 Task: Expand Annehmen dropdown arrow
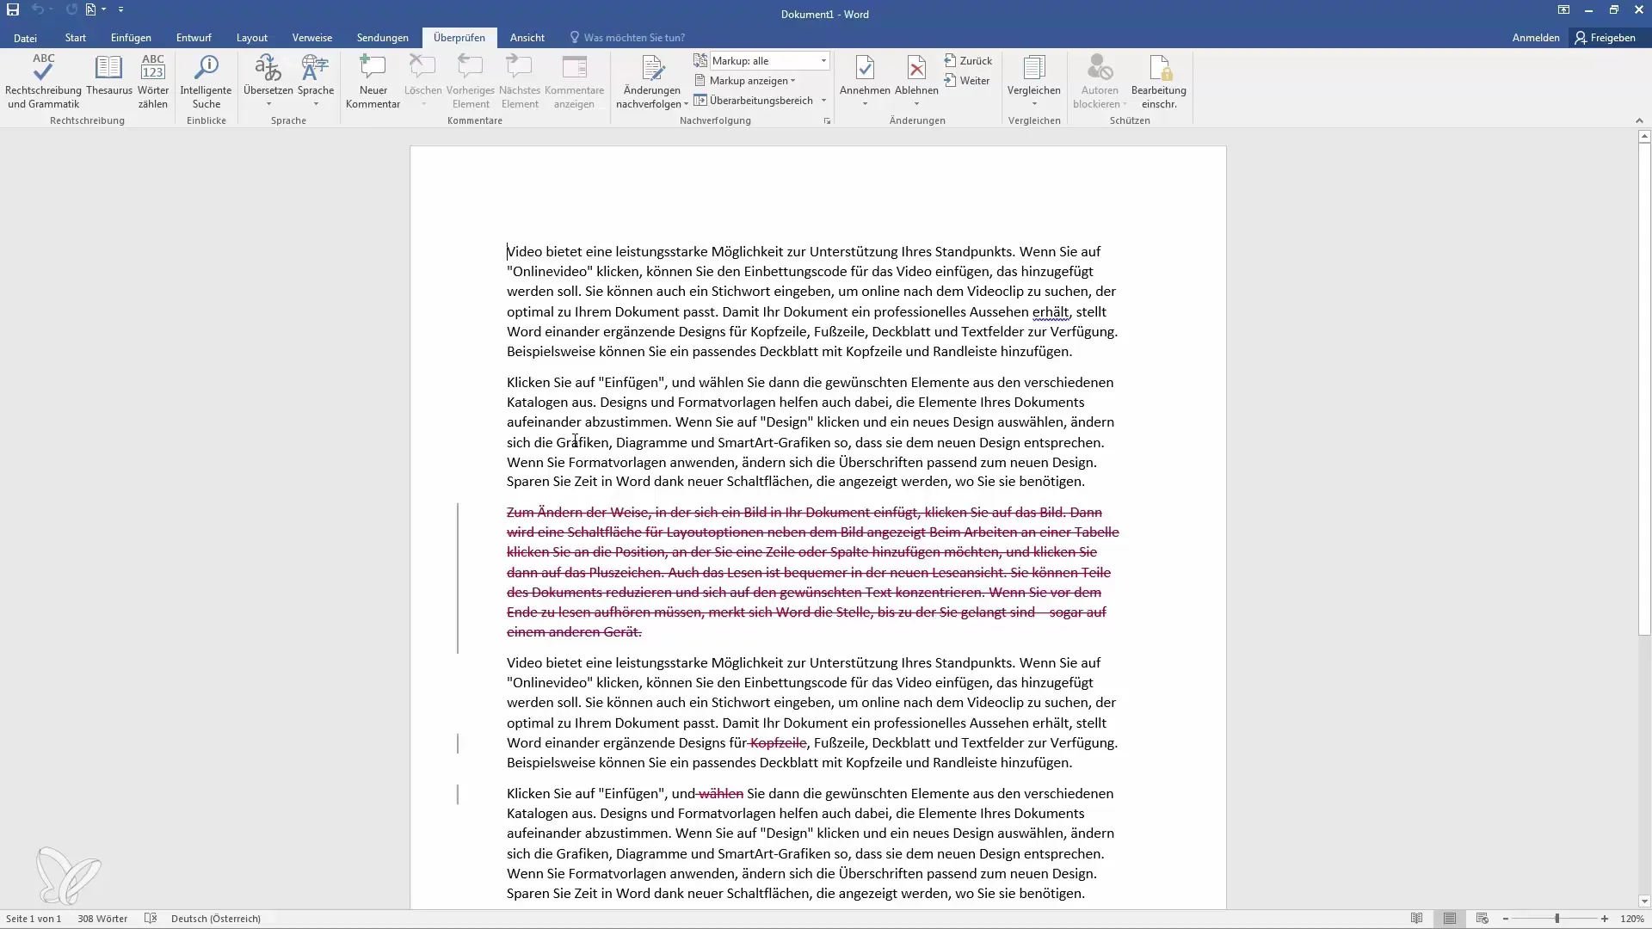(x=865, y=104)
